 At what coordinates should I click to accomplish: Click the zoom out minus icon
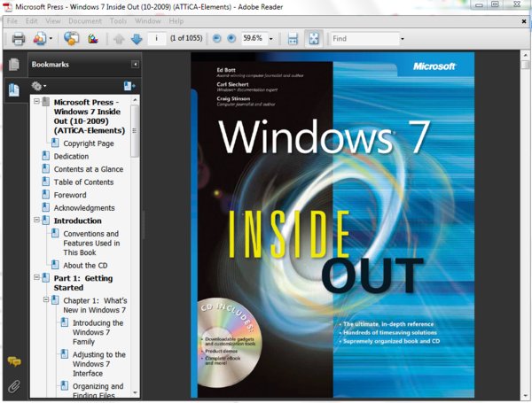coord(216,39)
